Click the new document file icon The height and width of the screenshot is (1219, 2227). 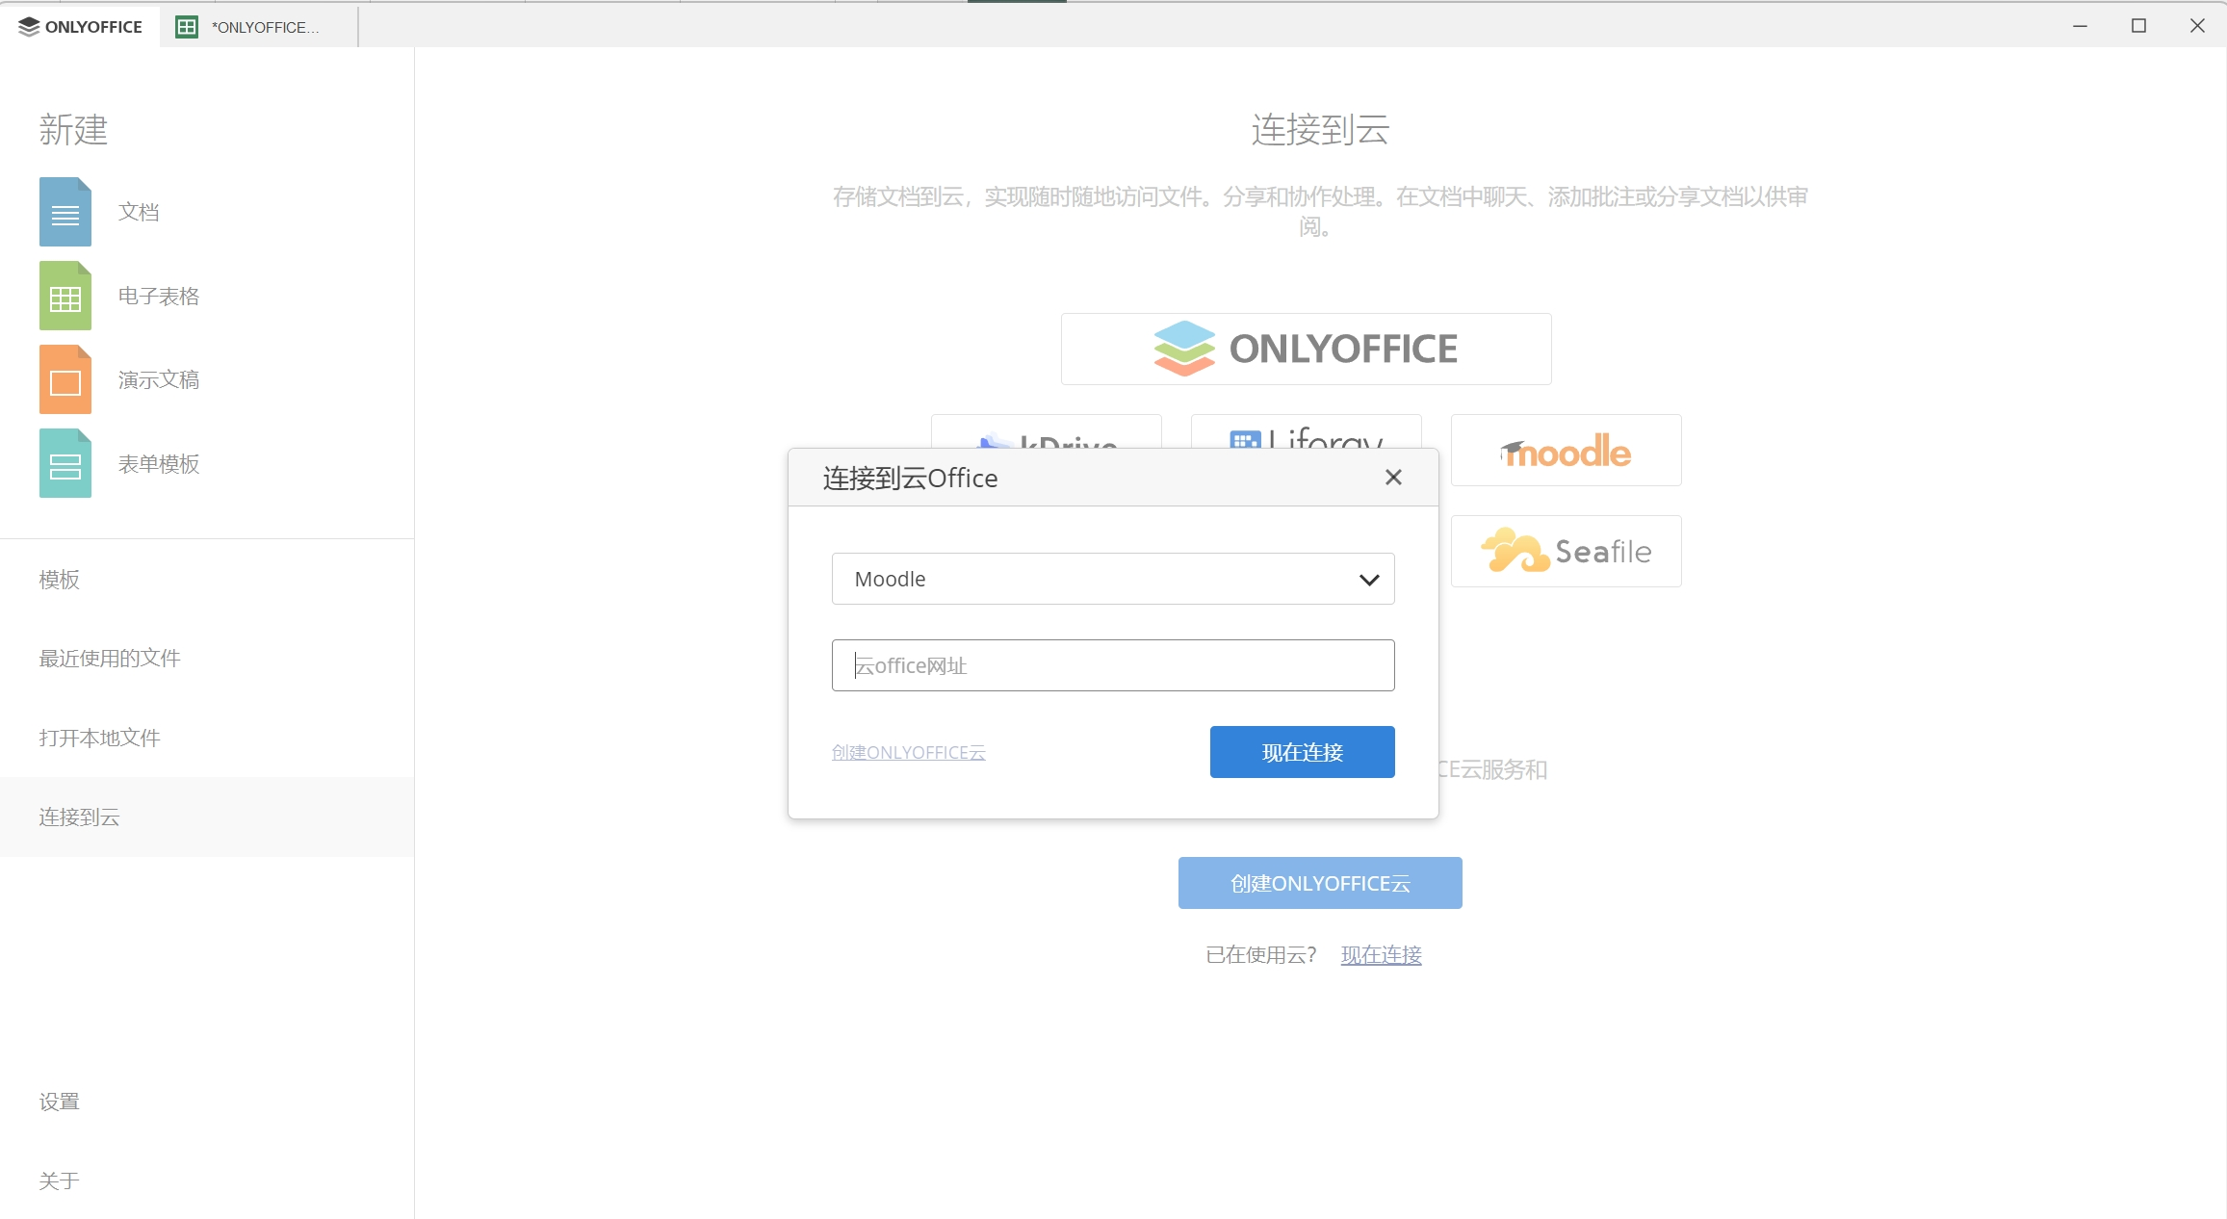[x=65, y=212]
